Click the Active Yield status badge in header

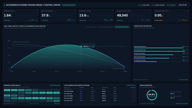69,5
